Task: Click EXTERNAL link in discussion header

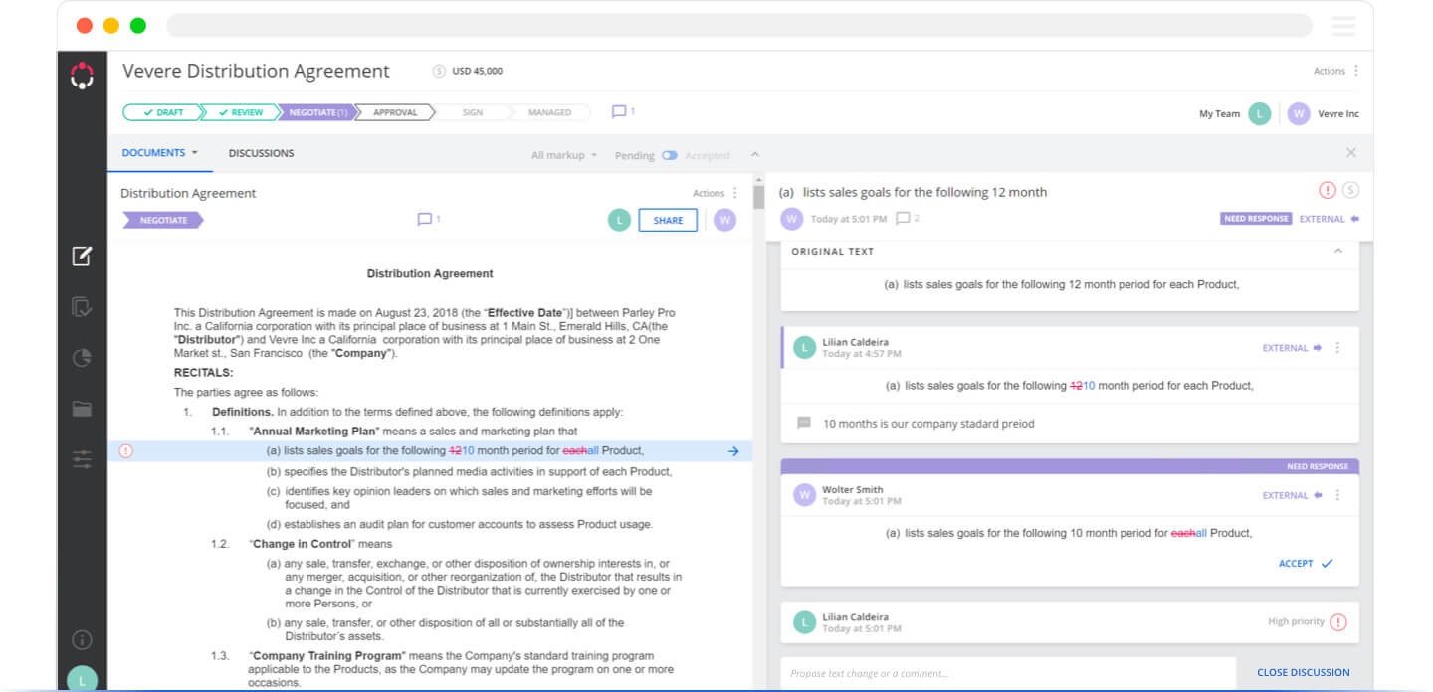Action: (x=1329, y=219)
